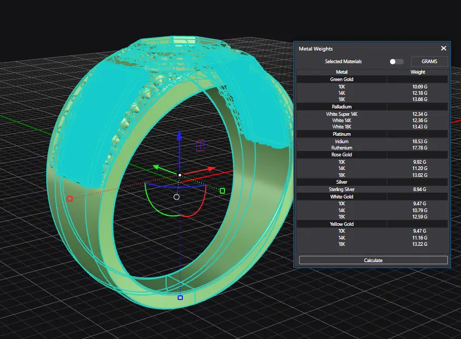Click the Weight column header

pyautogui.click(x=418, y=72)
